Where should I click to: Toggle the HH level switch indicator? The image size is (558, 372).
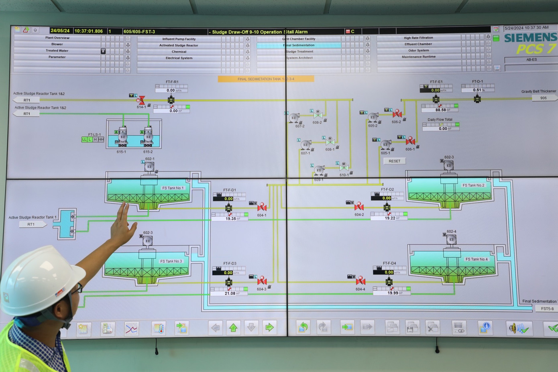pyautogui.click(x=101, y=140)
